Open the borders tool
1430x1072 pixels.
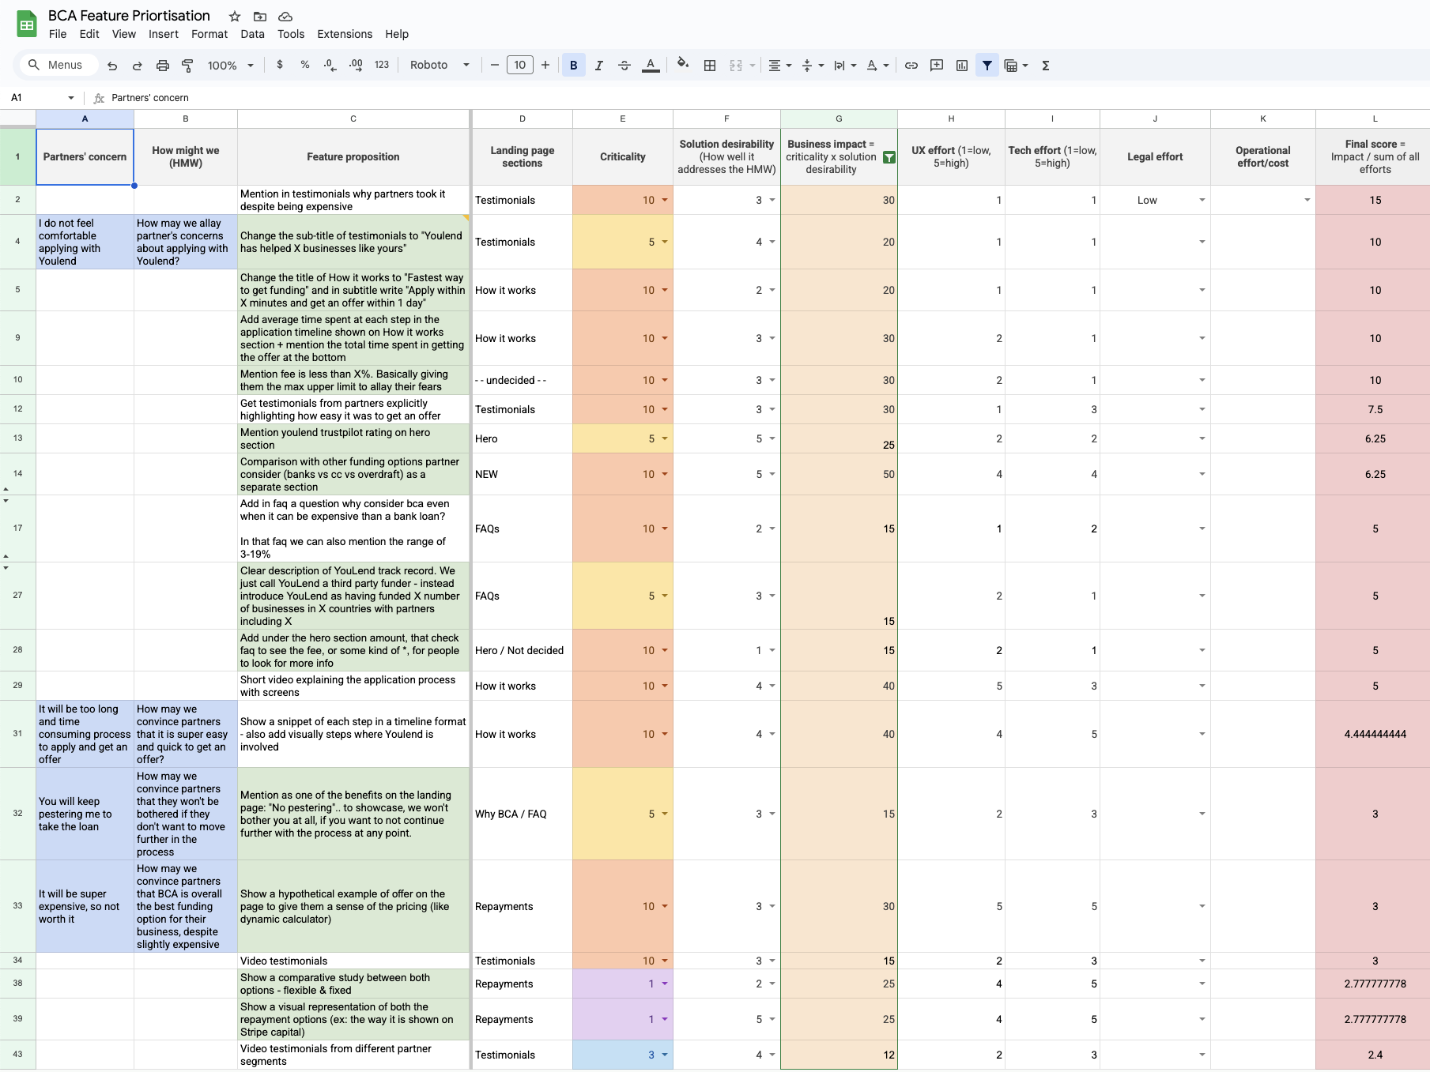pos(710,66)
